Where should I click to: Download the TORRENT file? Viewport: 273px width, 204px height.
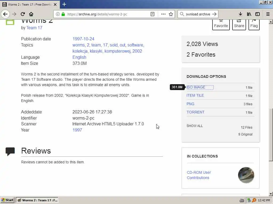pyautogui.click(x=195, y=112)
